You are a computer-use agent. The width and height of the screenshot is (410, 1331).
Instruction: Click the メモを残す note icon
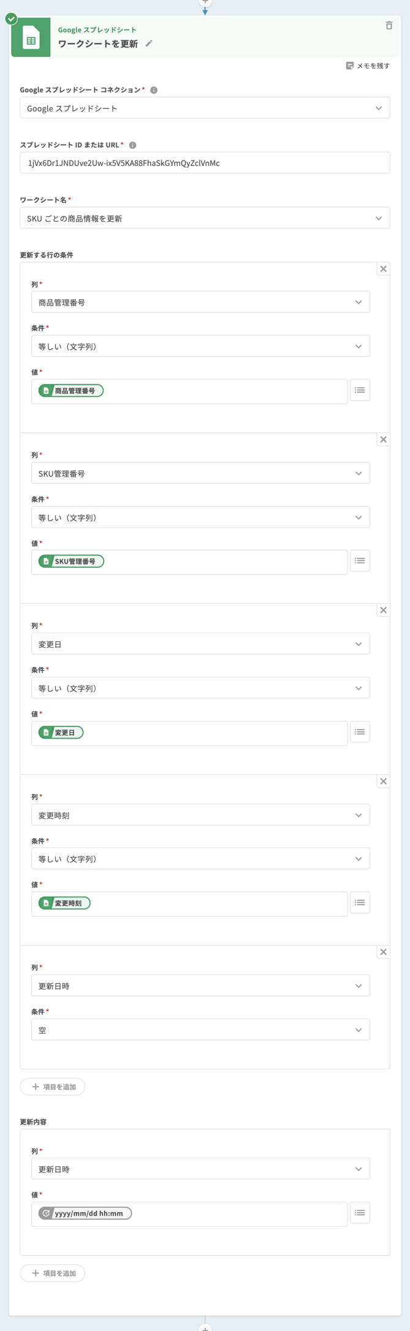tap(350, 66)
